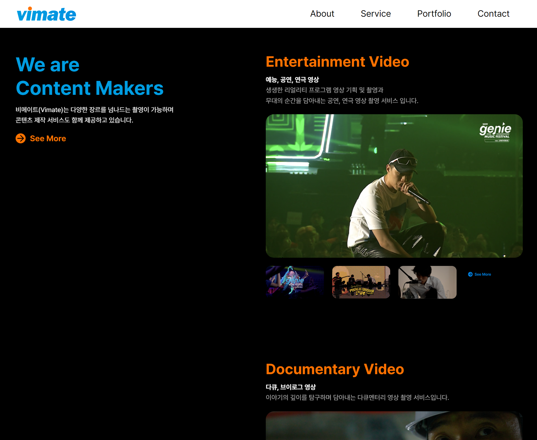Click the small blue arrow icon
537x440 pixels.
[x=470, y=274]
